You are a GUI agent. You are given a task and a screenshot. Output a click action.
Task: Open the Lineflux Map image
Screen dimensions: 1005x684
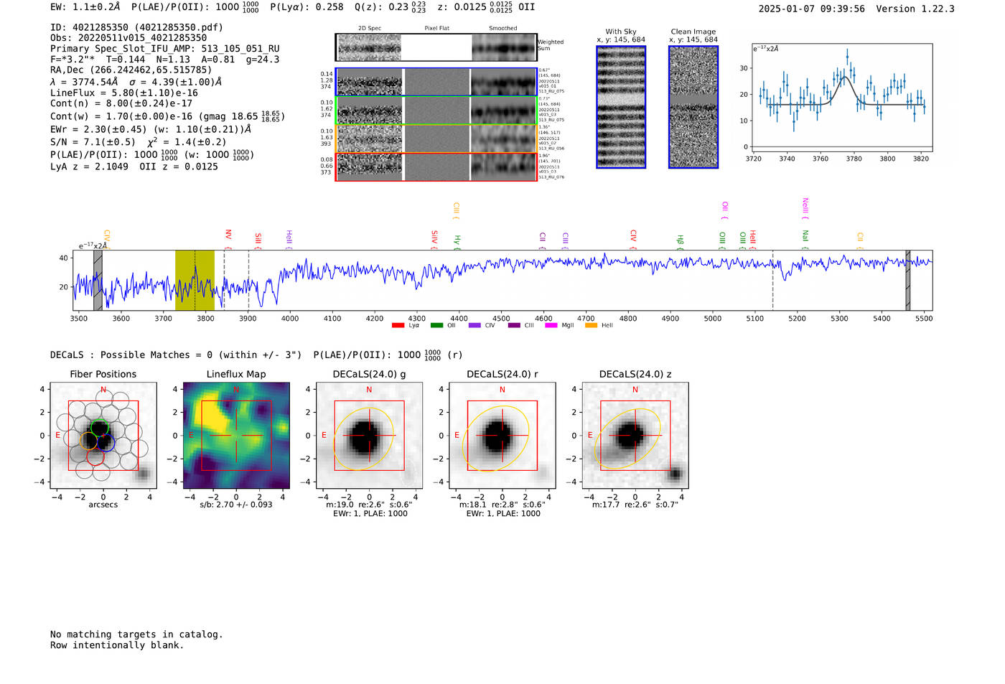click(236, 436)
